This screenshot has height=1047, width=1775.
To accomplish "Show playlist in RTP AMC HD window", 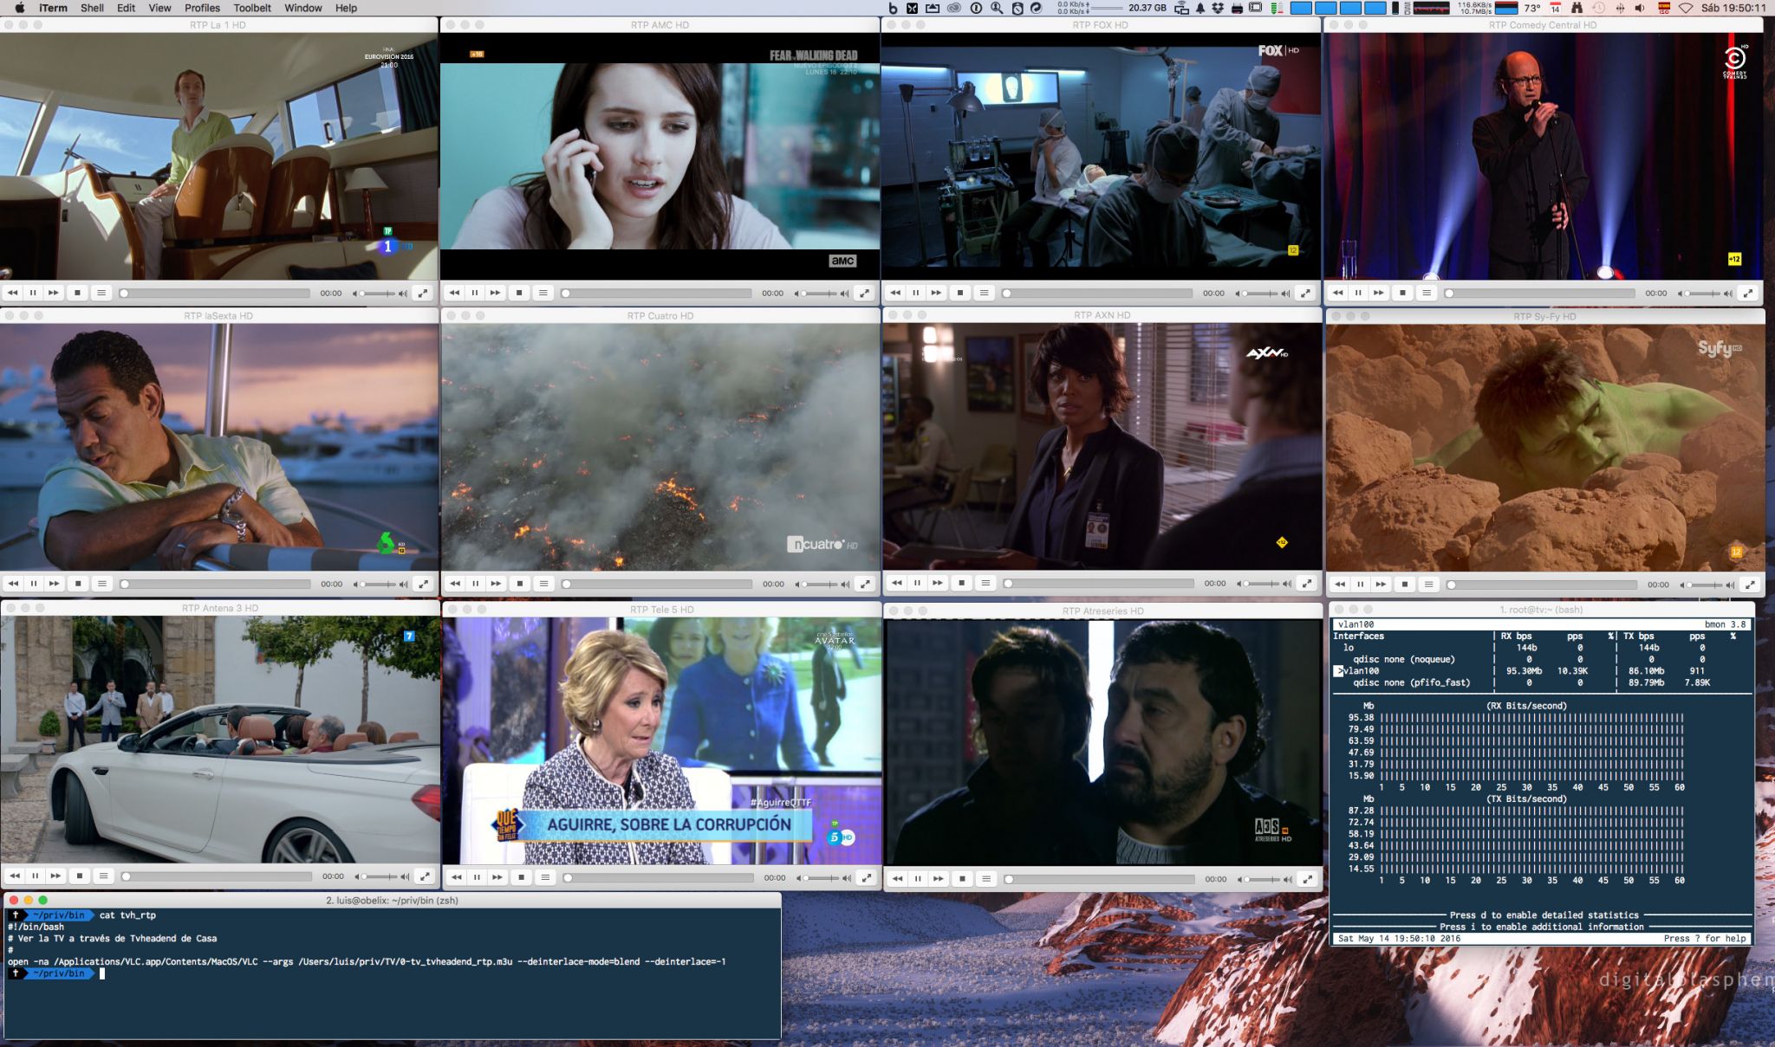I will tap(543, 293).
